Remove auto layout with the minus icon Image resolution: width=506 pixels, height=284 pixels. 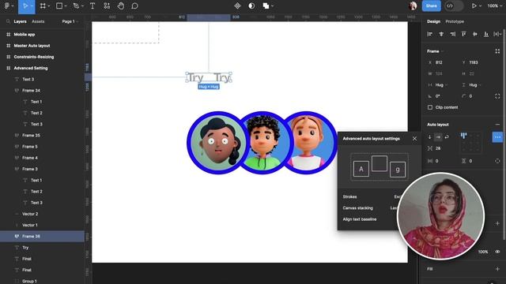[x=497, y=125]
